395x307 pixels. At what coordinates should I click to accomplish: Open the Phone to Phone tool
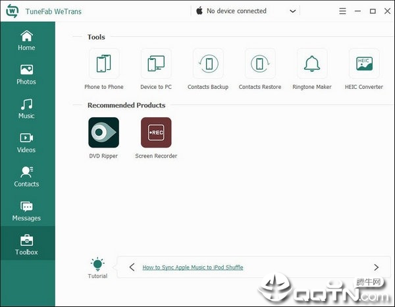click(x=104, y=63)
